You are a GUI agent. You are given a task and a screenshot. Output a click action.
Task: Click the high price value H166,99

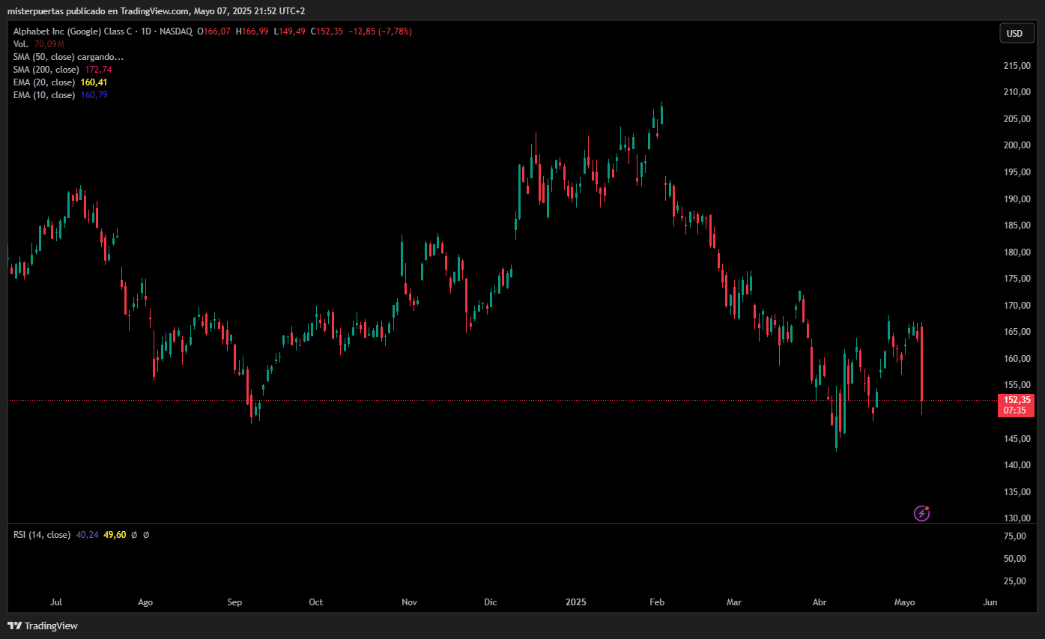click(x=252, y=31)
